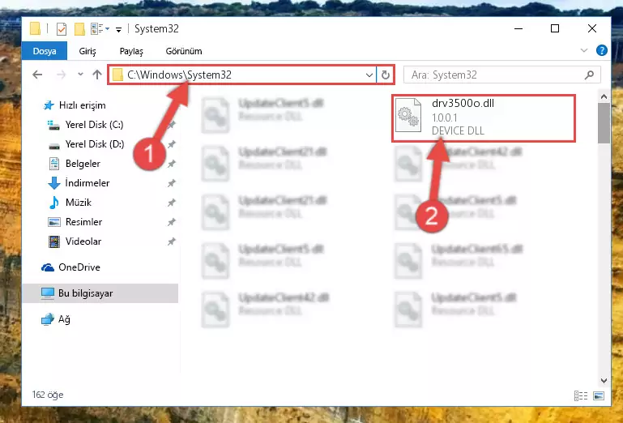
Task: Click the address bar path C:\Windows\System32
Action: click(179, 75)
